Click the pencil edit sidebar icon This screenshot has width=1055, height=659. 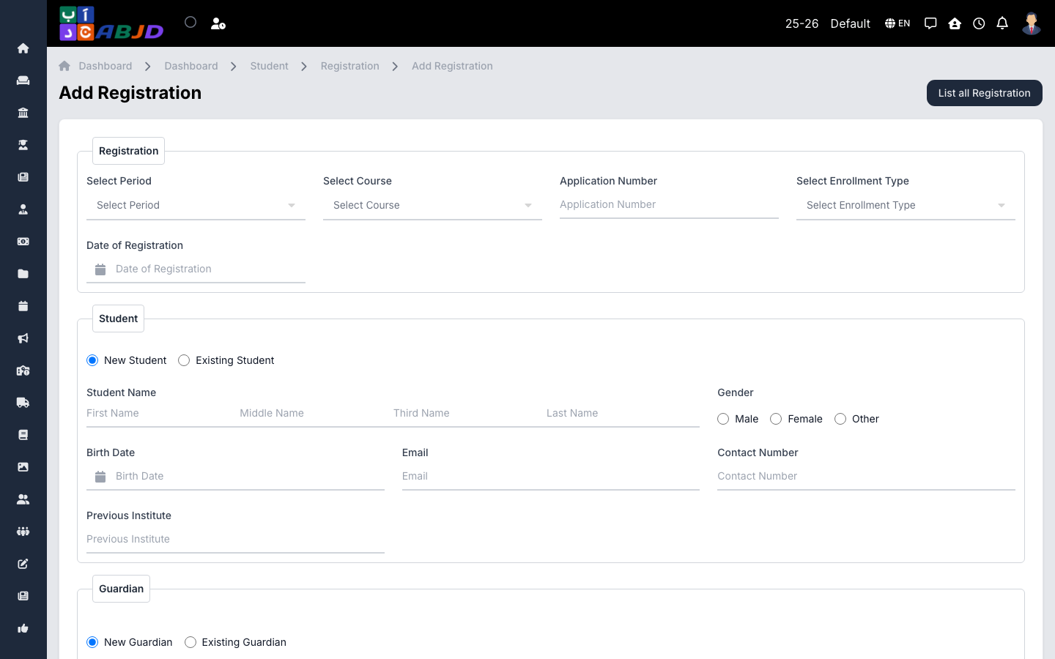[x=23, y=564]
